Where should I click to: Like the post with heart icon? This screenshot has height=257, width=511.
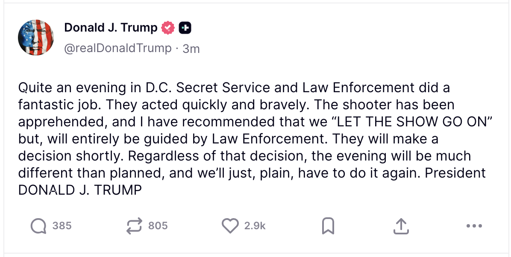click(231, 226)
